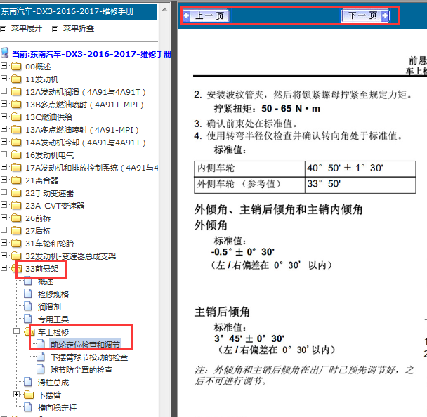Click folder icon of 31车轮和轮胎

(16, 243)
